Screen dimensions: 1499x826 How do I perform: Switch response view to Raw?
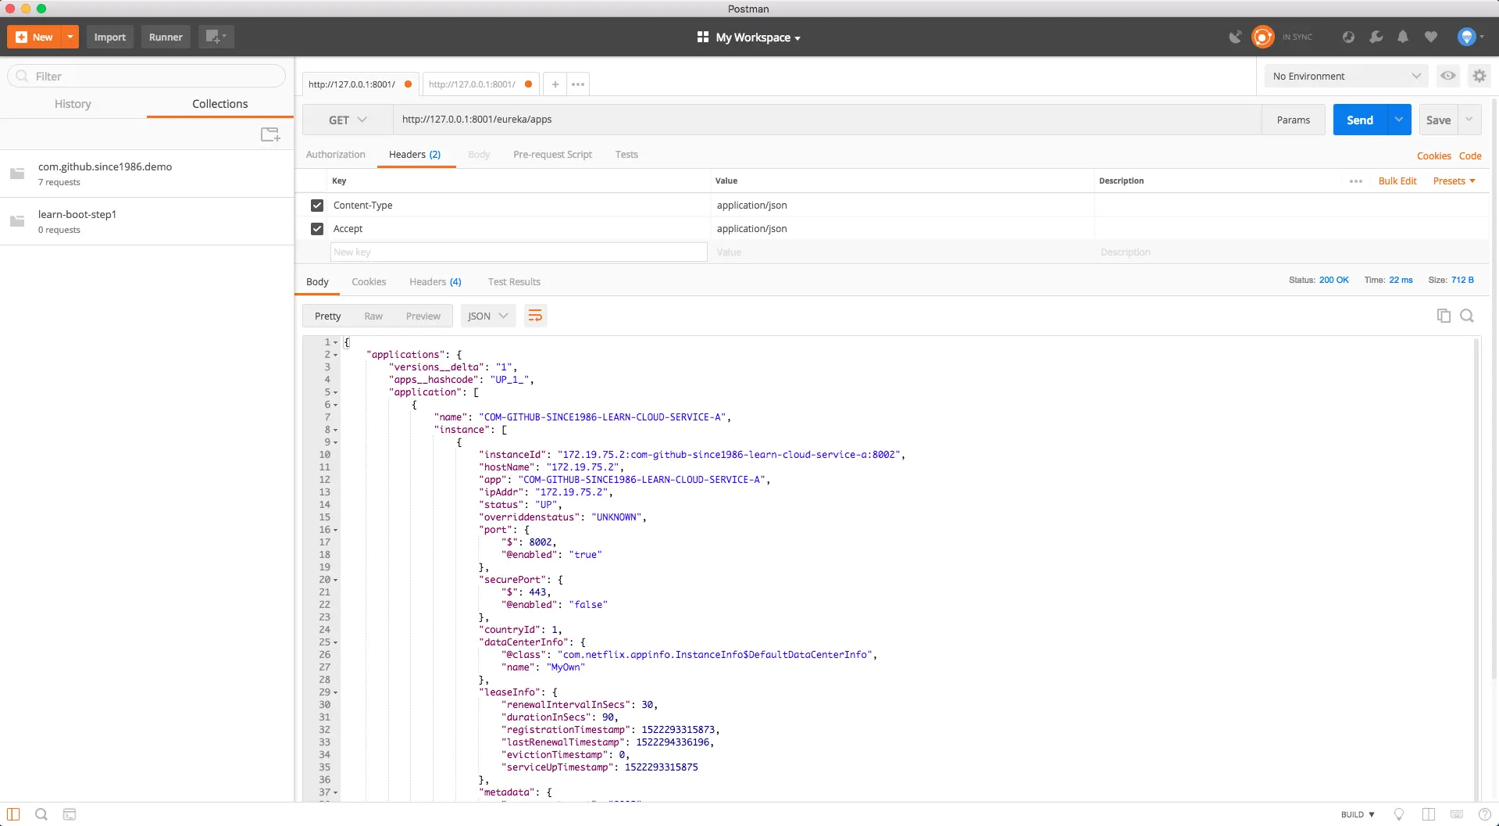pyautogui.click(x=373, y=316)
